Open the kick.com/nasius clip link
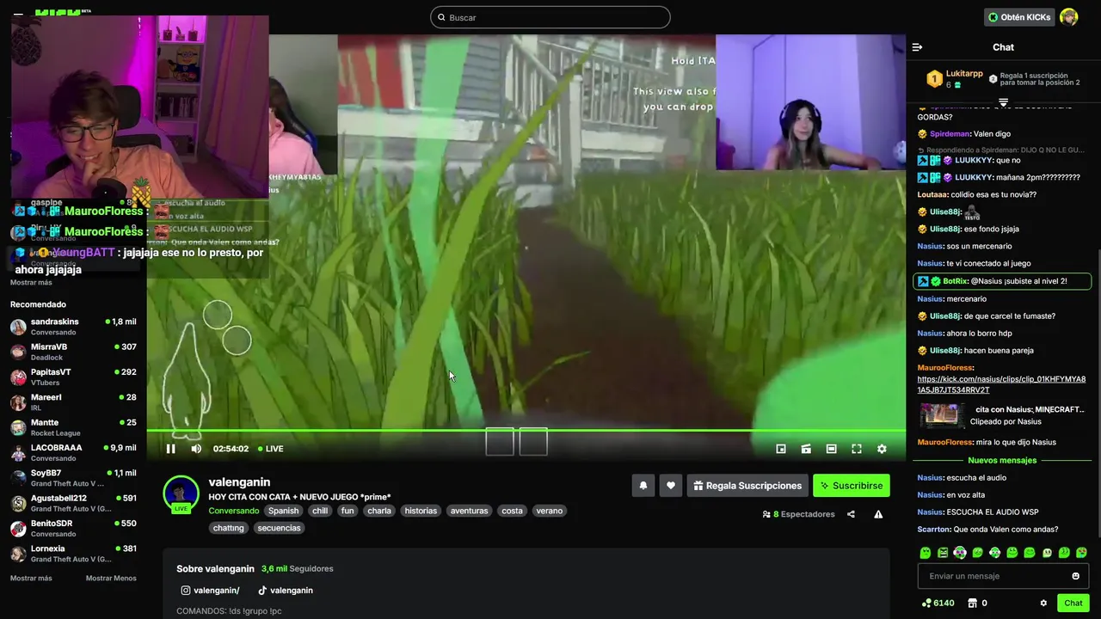The image size is (1101, 619). [x=1001, y=384]
